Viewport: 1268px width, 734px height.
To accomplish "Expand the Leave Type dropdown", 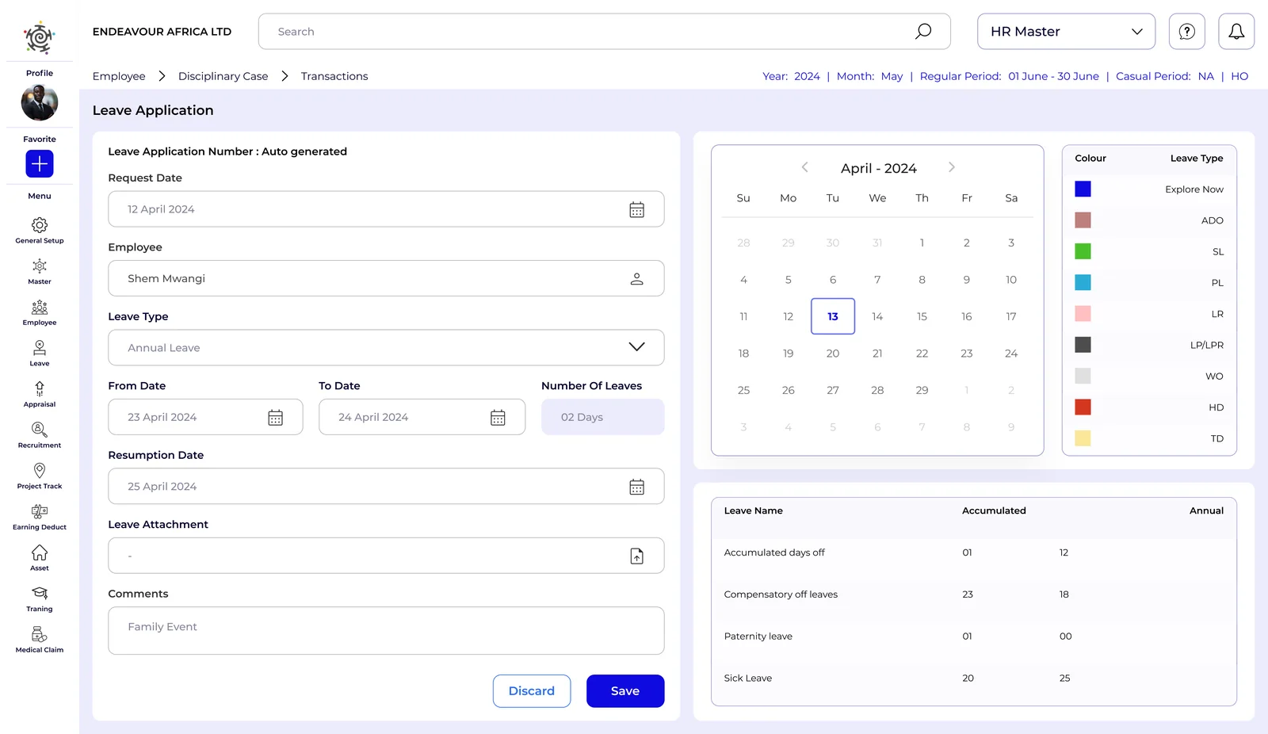I will [386, 347].
